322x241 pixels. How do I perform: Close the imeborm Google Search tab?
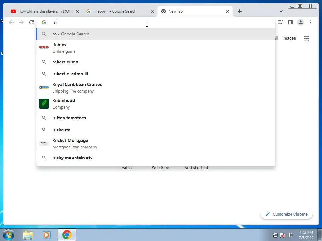[x=153, y=11]
